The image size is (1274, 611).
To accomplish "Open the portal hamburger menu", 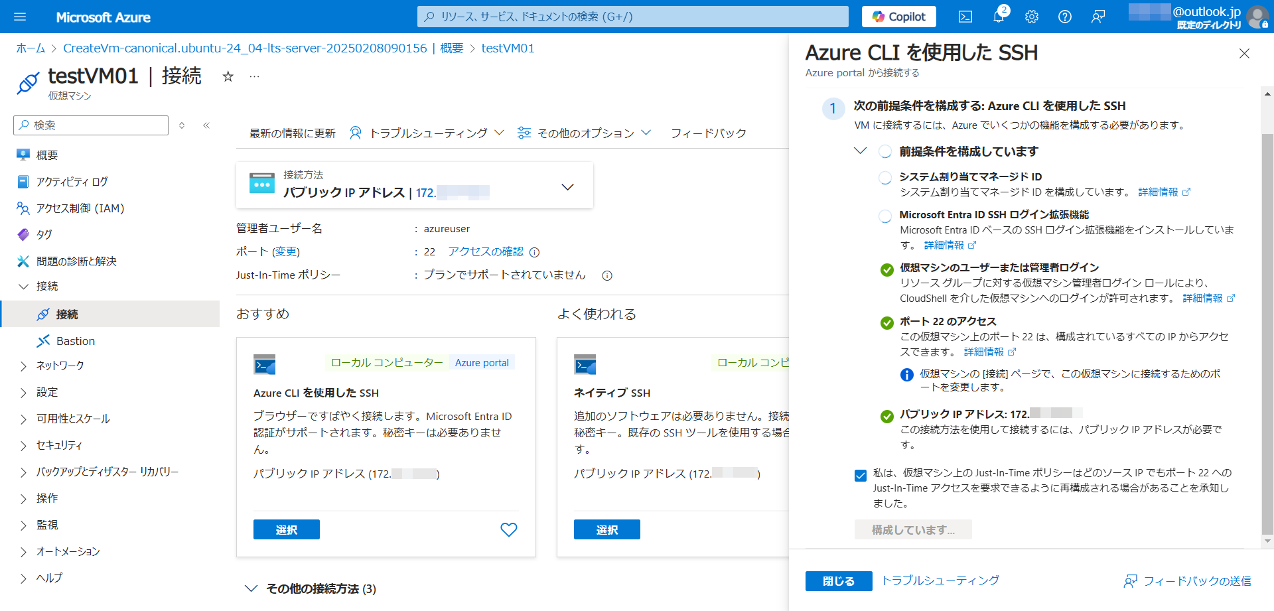I will click(20, 17).
